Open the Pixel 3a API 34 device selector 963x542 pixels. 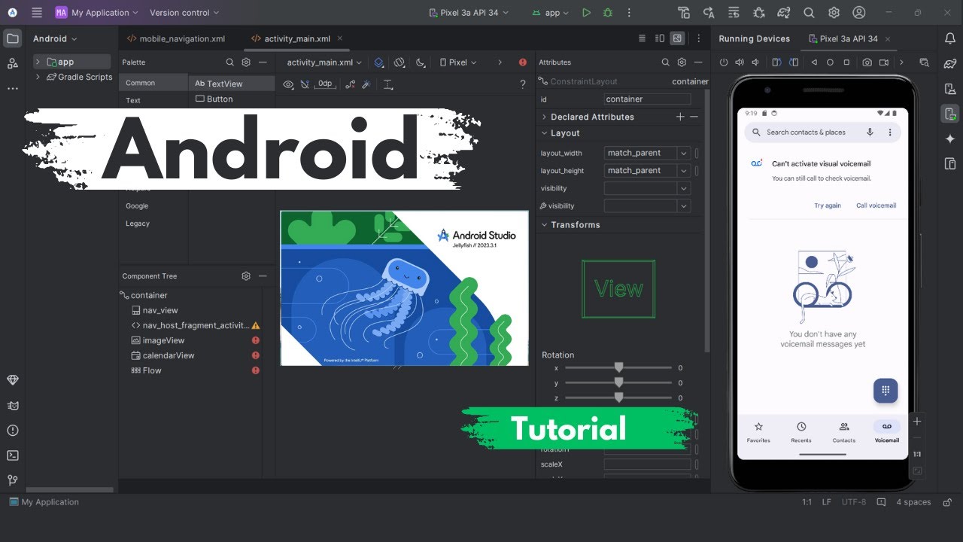[x=469, y=13]
